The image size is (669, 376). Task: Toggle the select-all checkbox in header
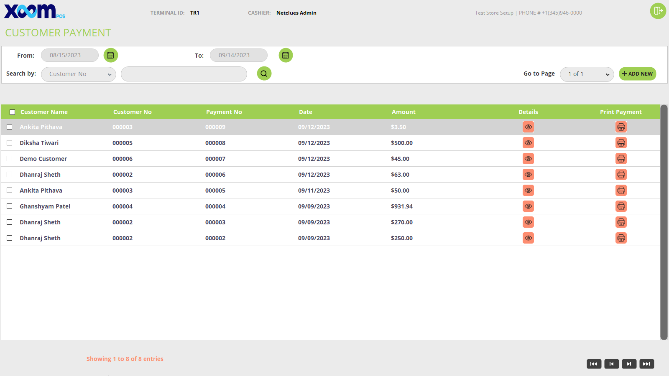tap(13, 112)
